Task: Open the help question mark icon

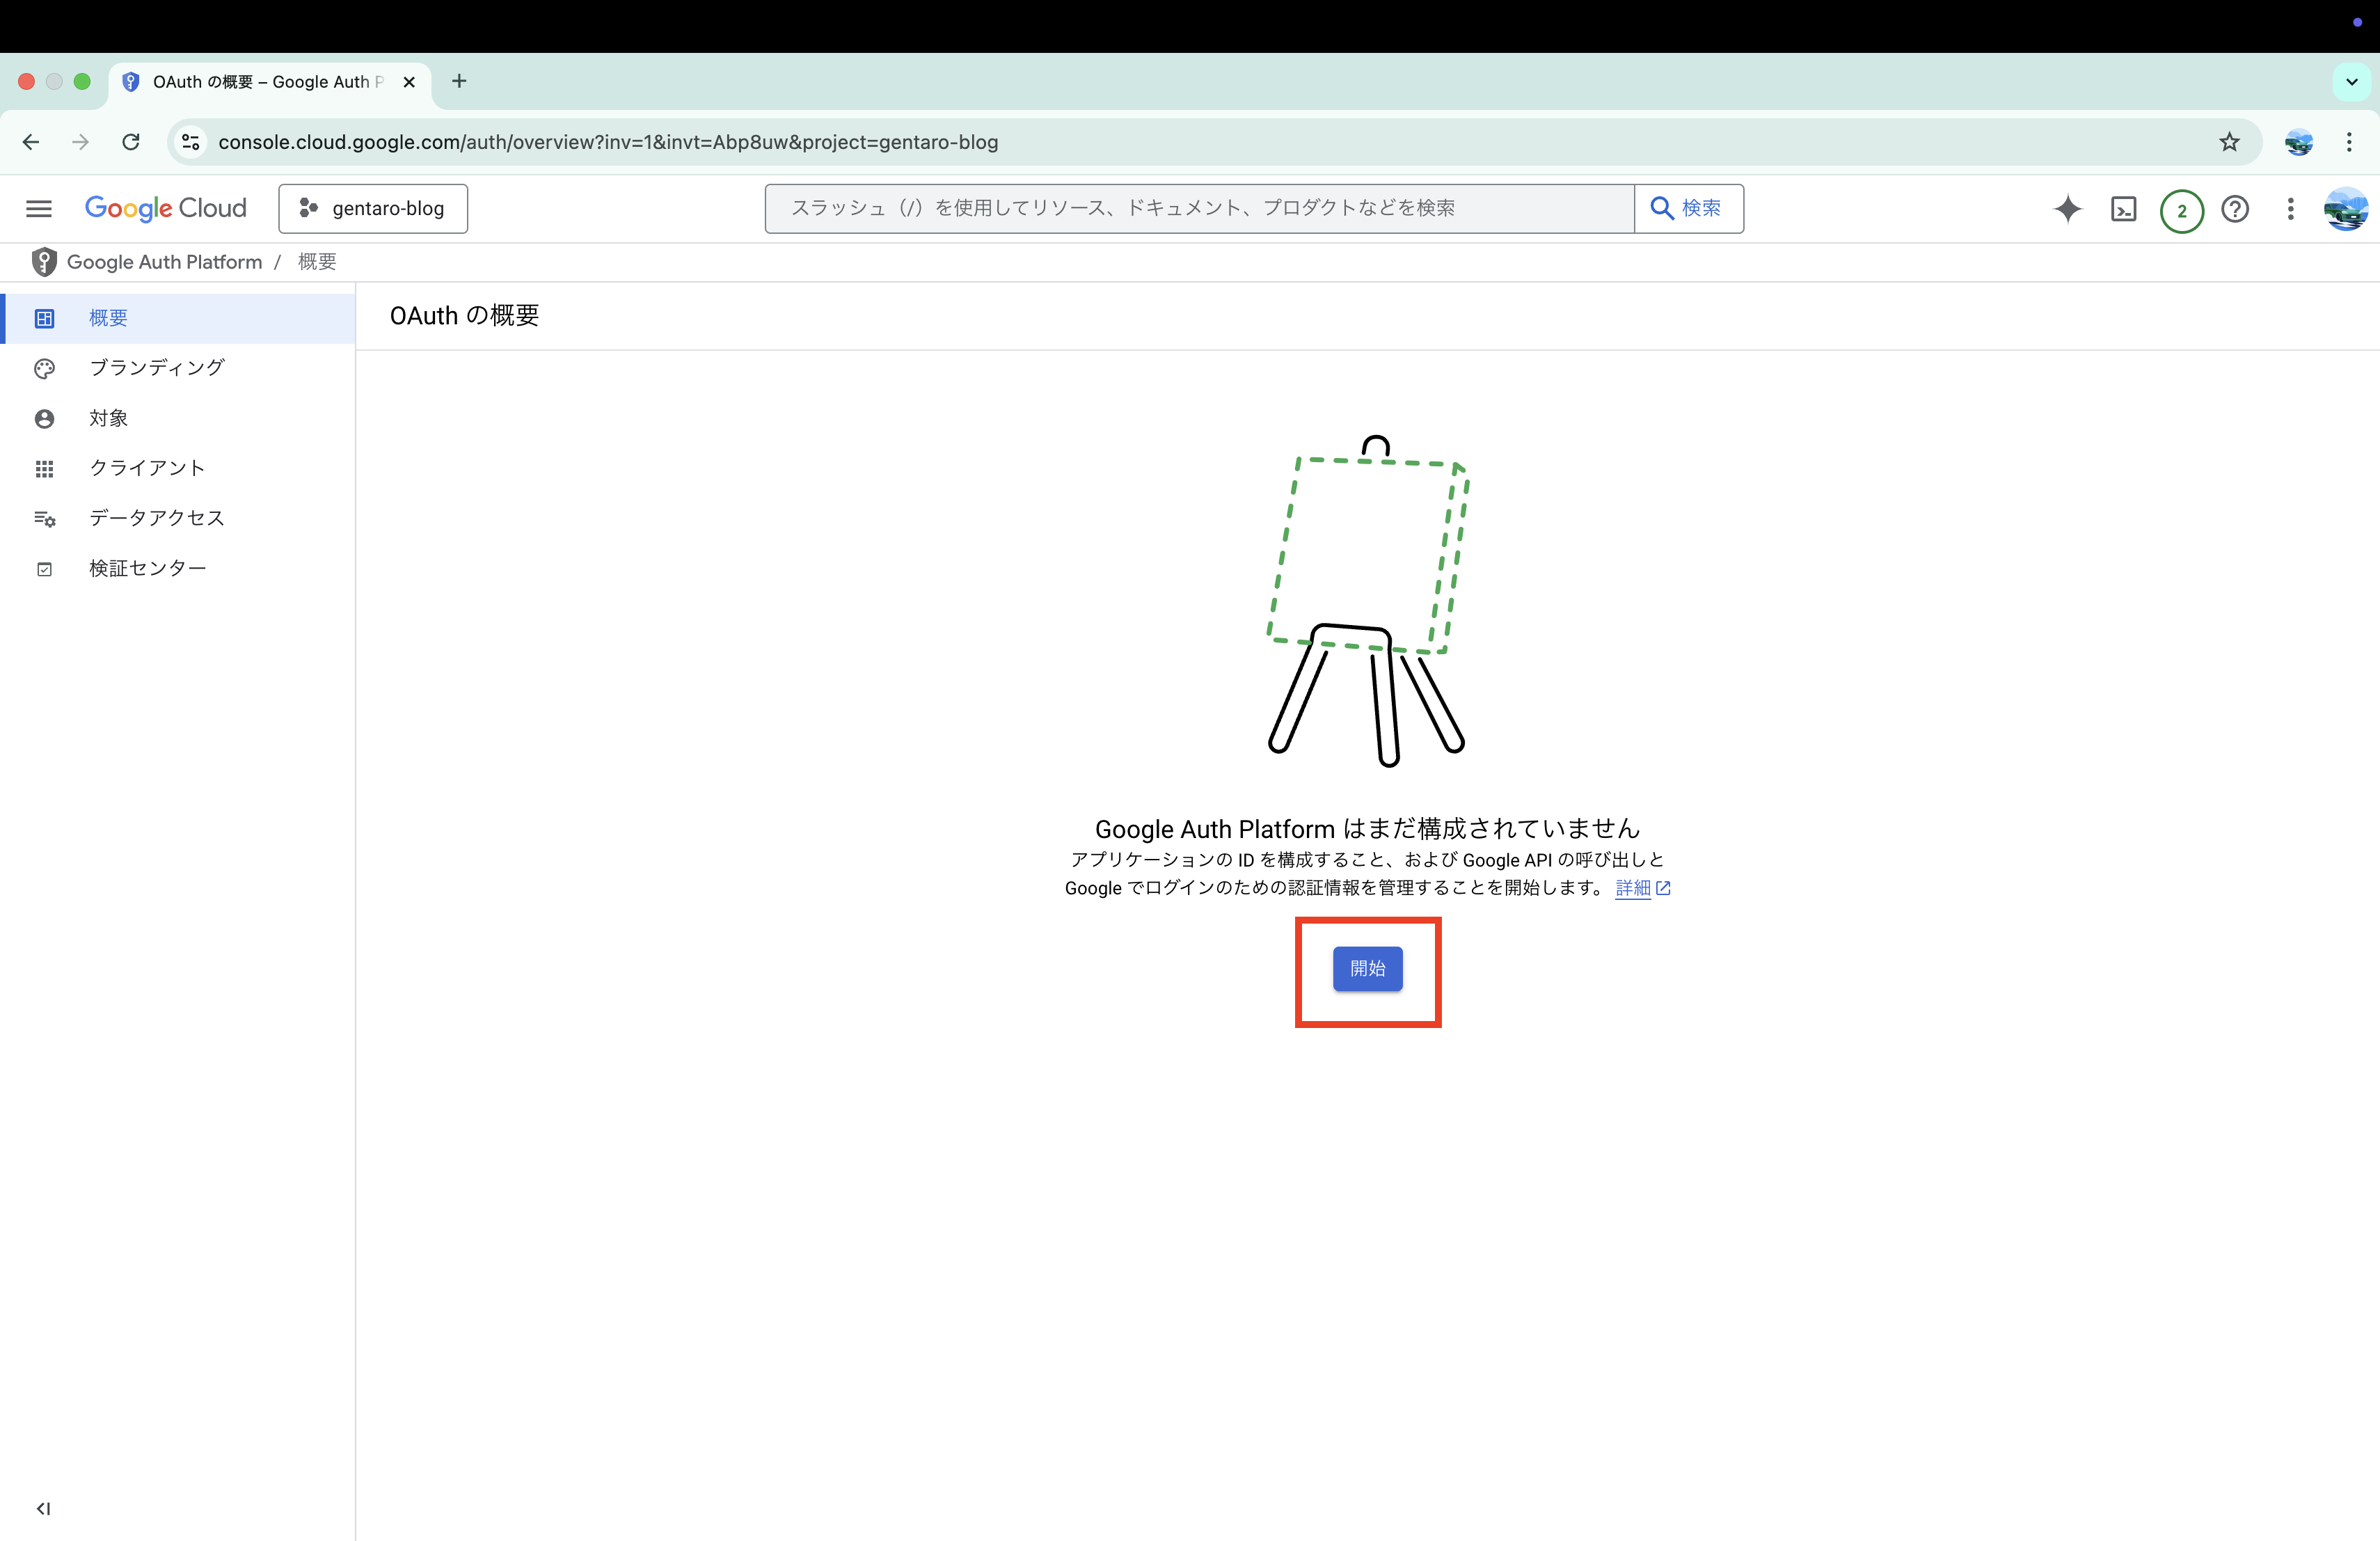Action: [x=2235, y=209]
